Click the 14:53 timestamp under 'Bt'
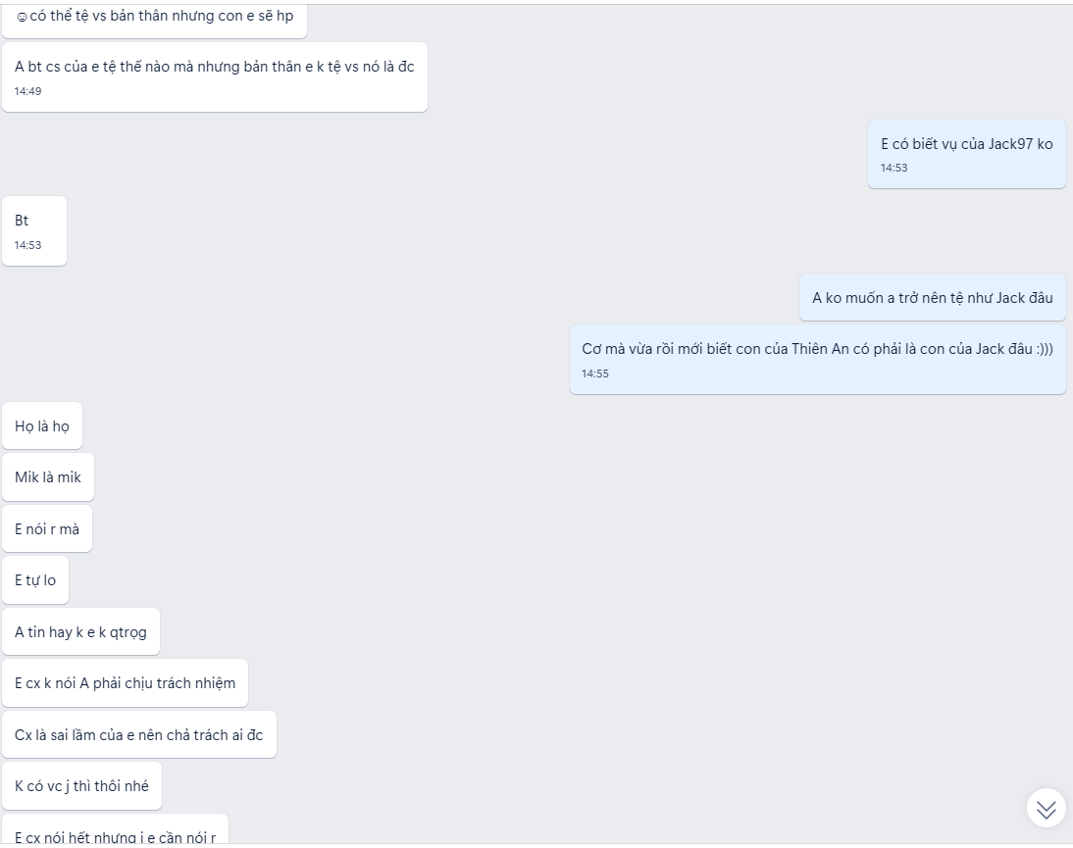 [28, 245]
